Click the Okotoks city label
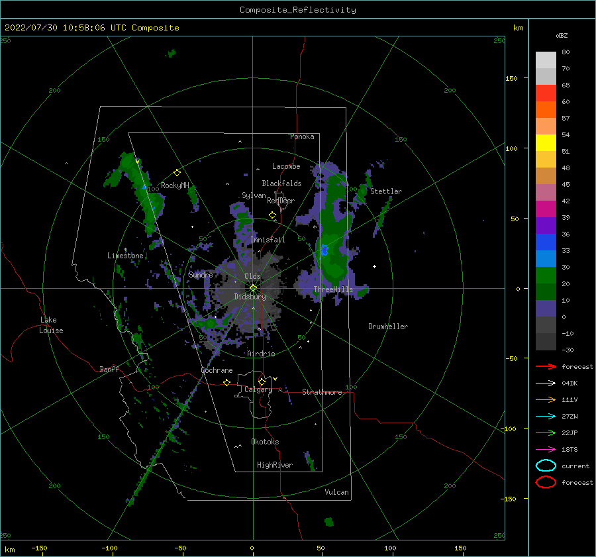This screenshot has height=557, width=596. (x=265, y=441)
